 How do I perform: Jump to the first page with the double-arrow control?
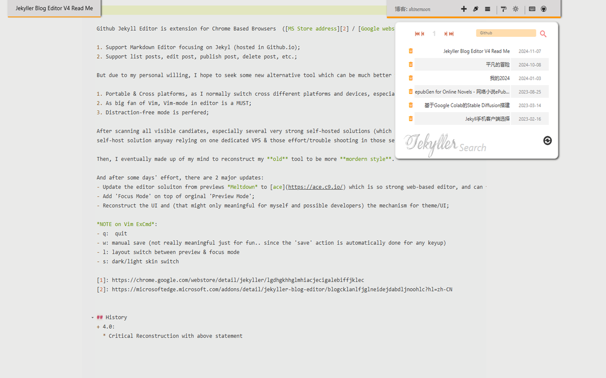coord(417,34)
